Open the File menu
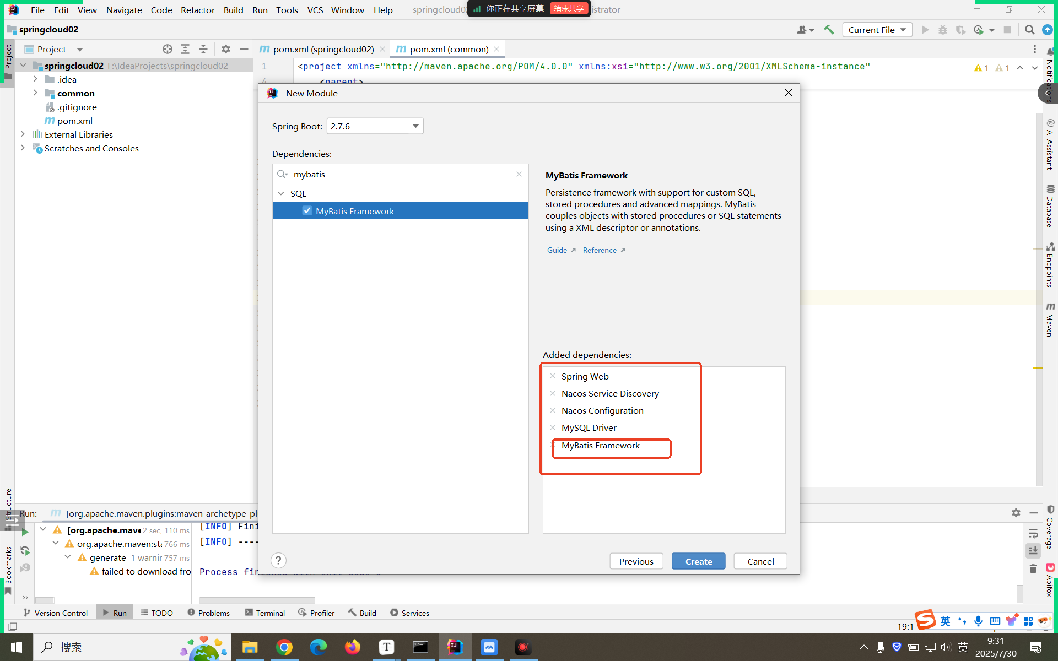This screenshot has width=1058, height=661. (x=37, y=10)
